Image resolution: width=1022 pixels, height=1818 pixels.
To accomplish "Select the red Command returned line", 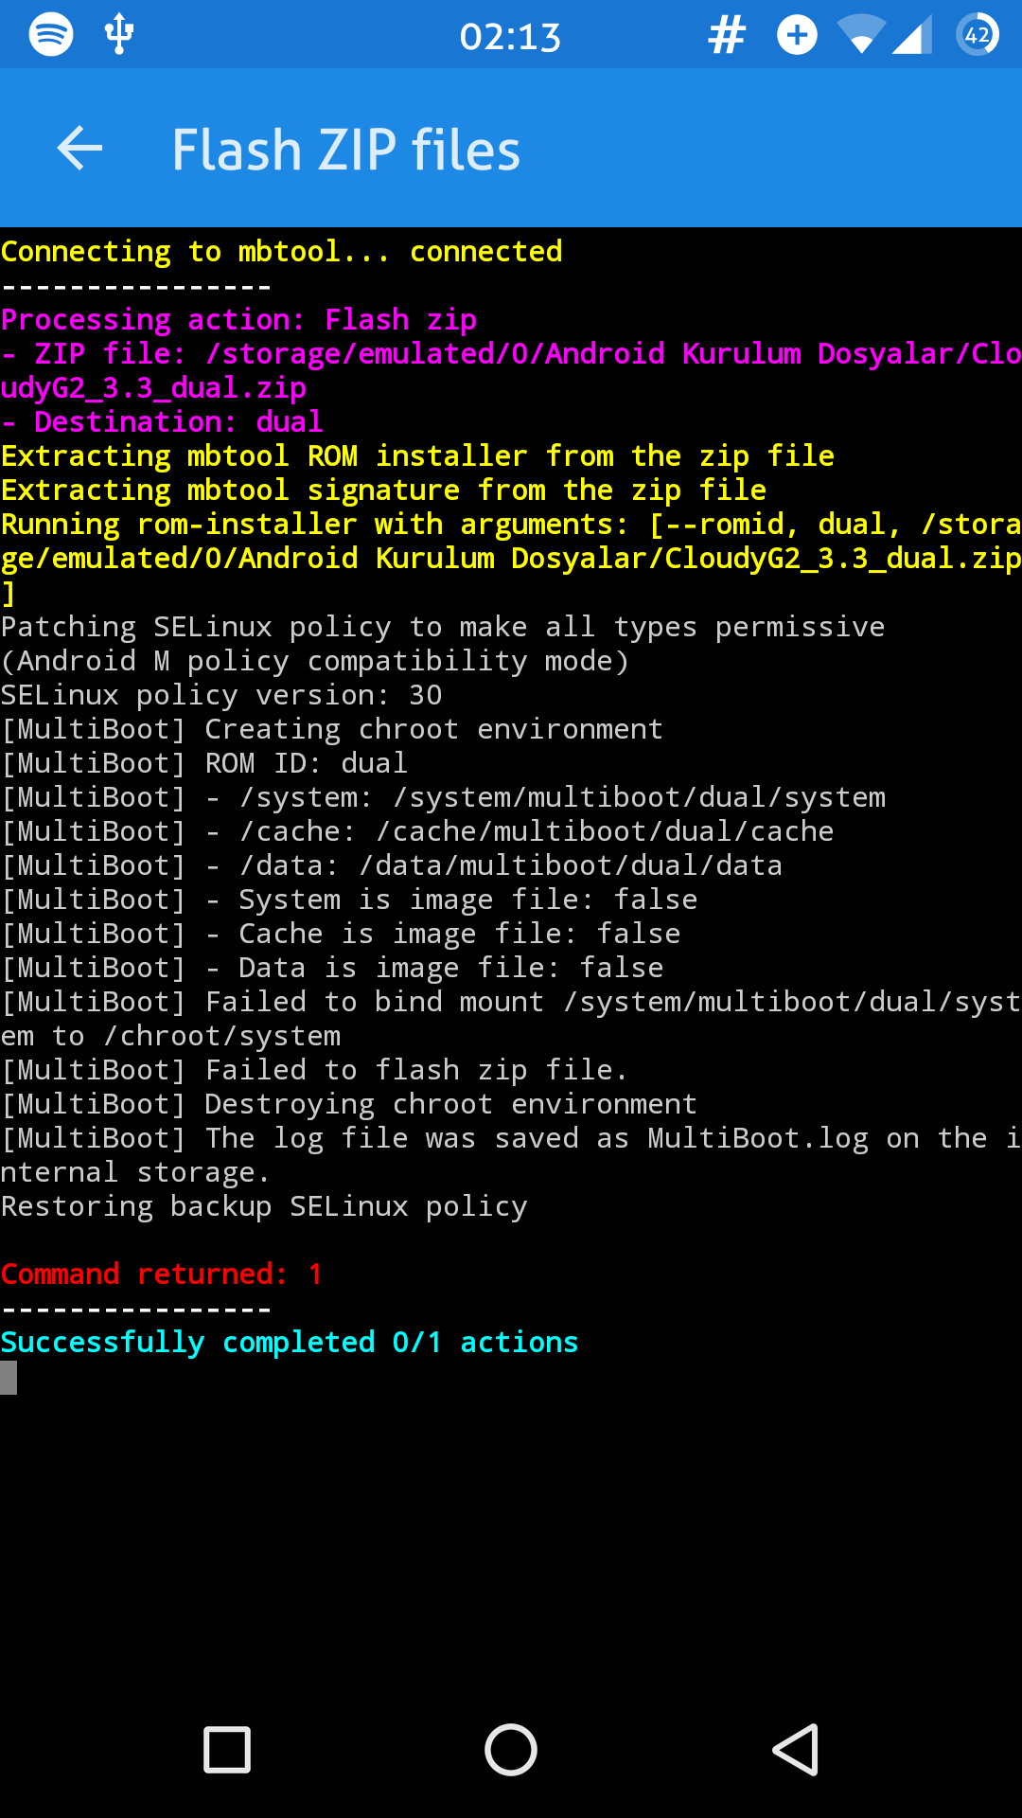I will point(162,1274).
